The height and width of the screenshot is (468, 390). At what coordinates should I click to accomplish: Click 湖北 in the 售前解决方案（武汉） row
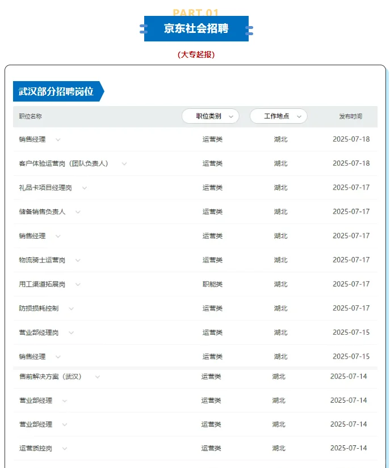tap(279, 377)
